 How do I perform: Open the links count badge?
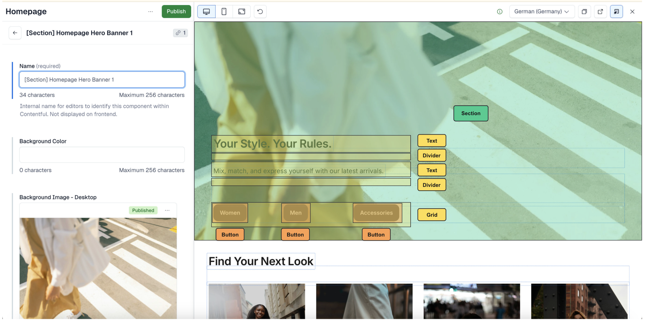click(x=180, y=33)
